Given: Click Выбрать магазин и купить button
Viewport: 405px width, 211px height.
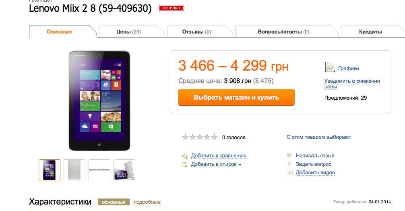Looking at the screenshot, I should click(x=236, y=97).
